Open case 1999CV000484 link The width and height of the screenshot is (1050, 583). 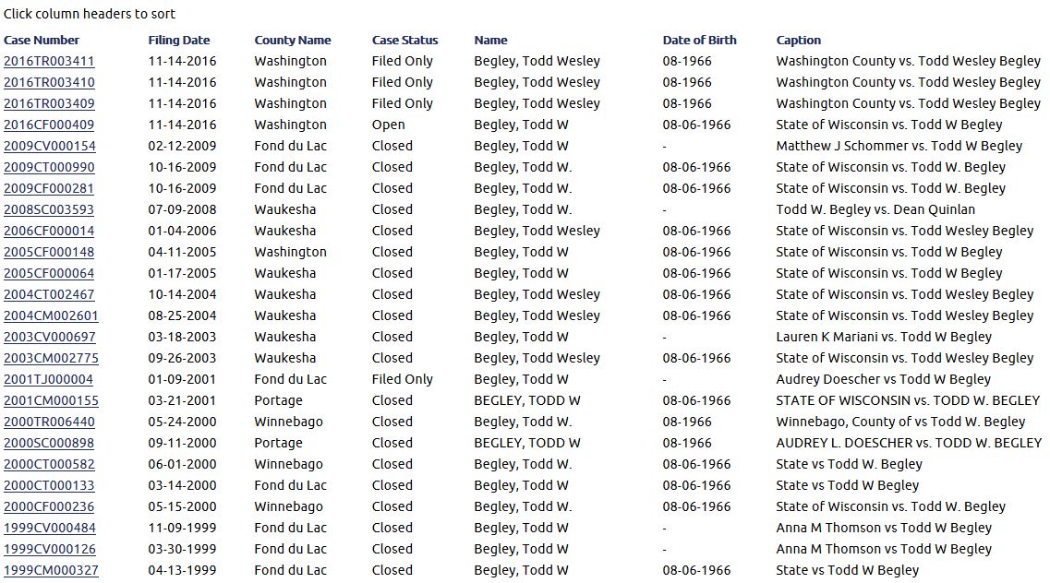point(49,528)
